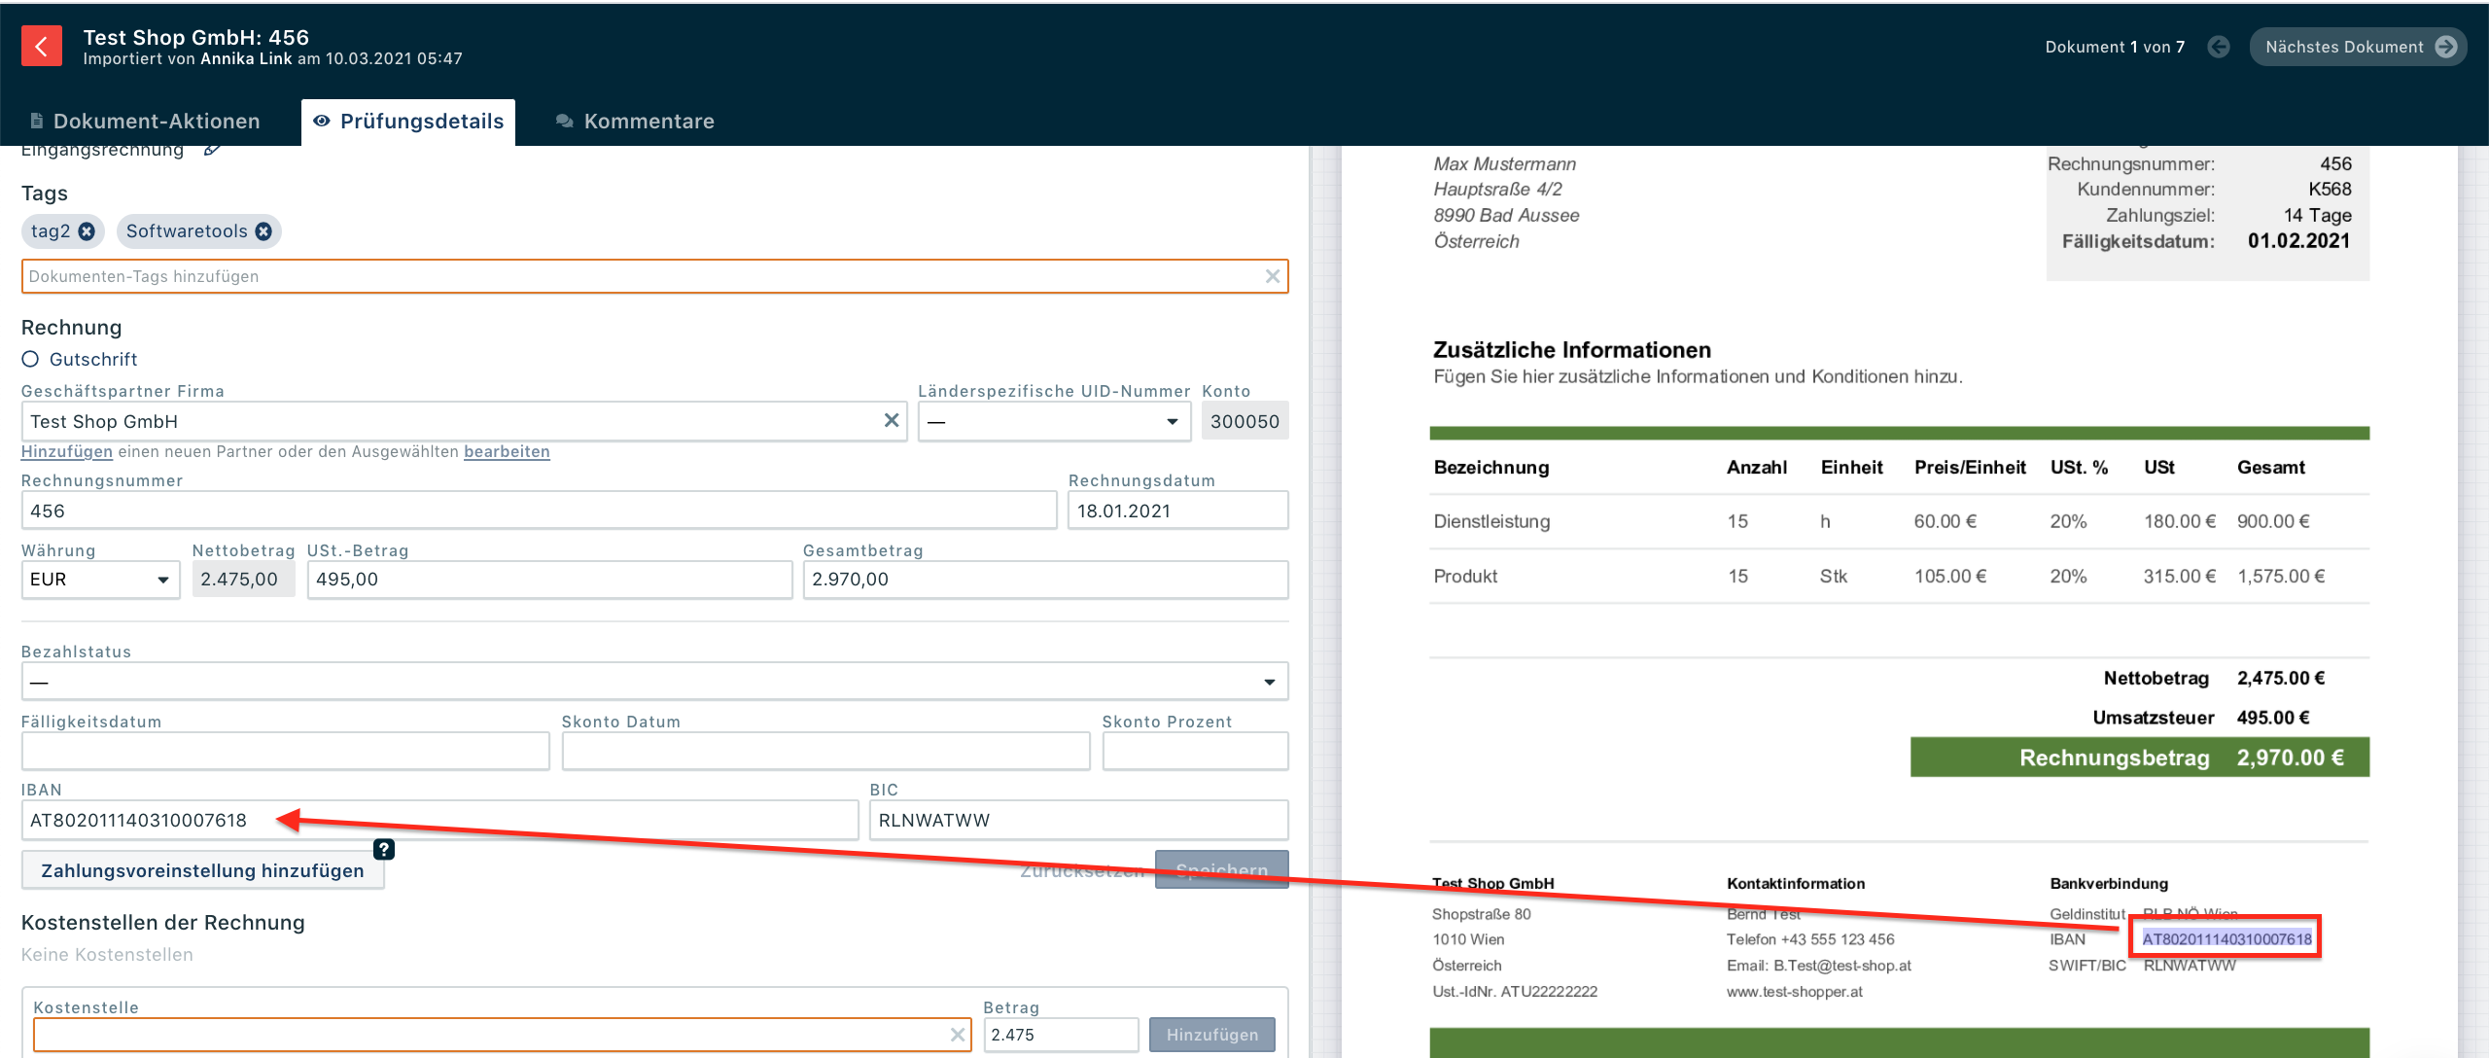Click the edit pencil next to Eingangsrechnung
2489x1058 pixels.
(x=212, y=151)
